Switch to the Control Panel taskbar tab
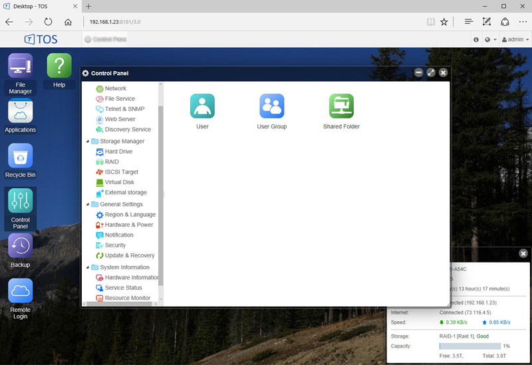 click(105, 39)
